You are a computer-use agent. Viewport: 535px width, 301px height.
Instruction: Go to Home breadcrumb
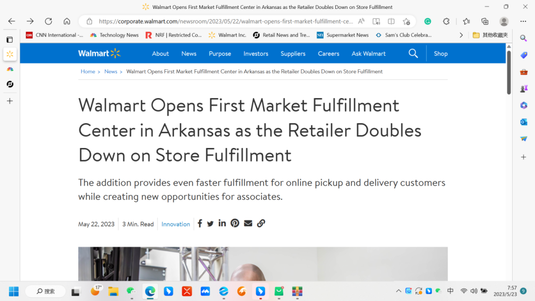[88, 72]
